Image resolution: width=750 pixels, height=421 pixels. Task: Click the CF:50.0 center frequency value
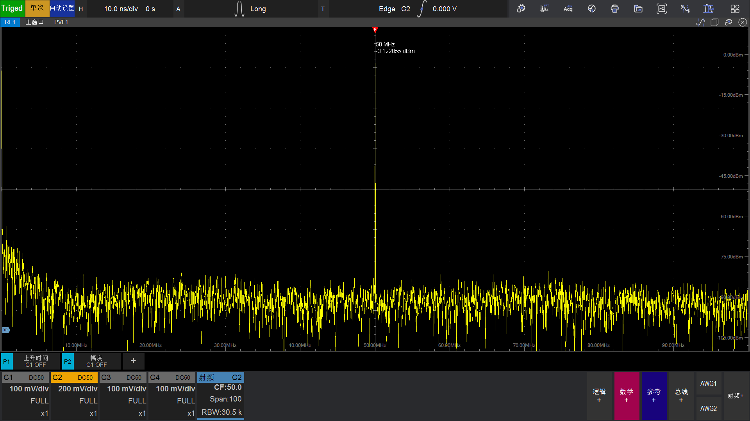tap(228, 387)
